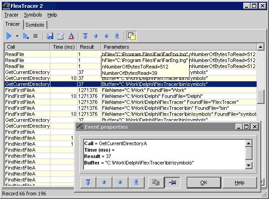Jump to the last record in the toolbar
The width and height of the screenshot is (269, 199).
pyautogui.click(x=117, y=36)
